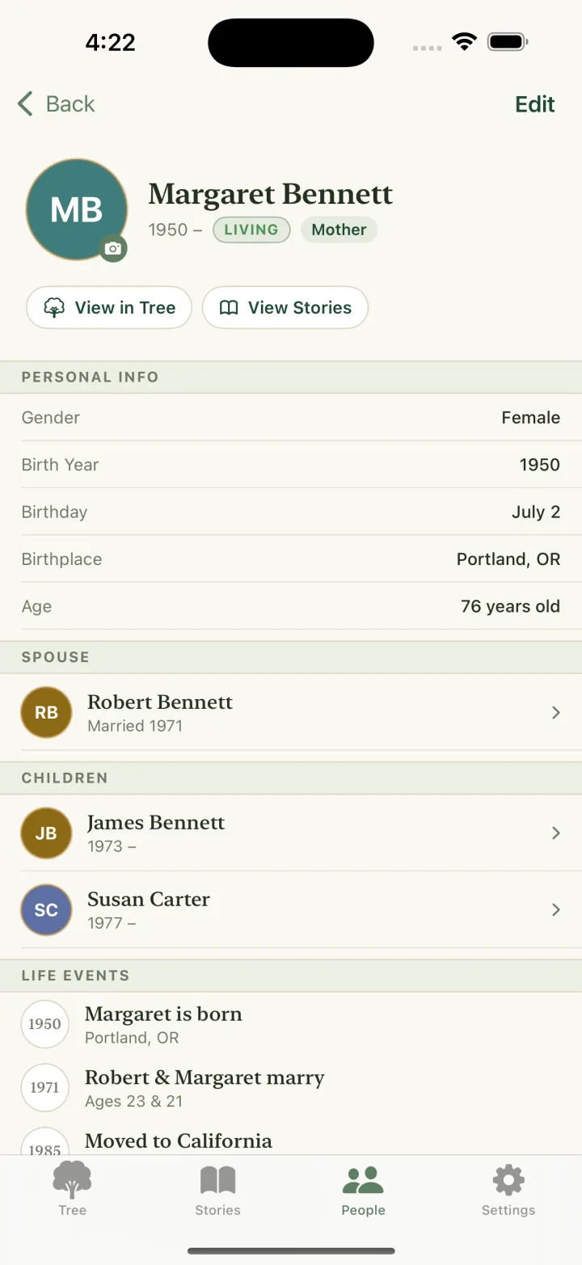Open the MB profile avatar
Image resolution: width=582 pixels, height=1265 pixels.
(x=77, y=209)
